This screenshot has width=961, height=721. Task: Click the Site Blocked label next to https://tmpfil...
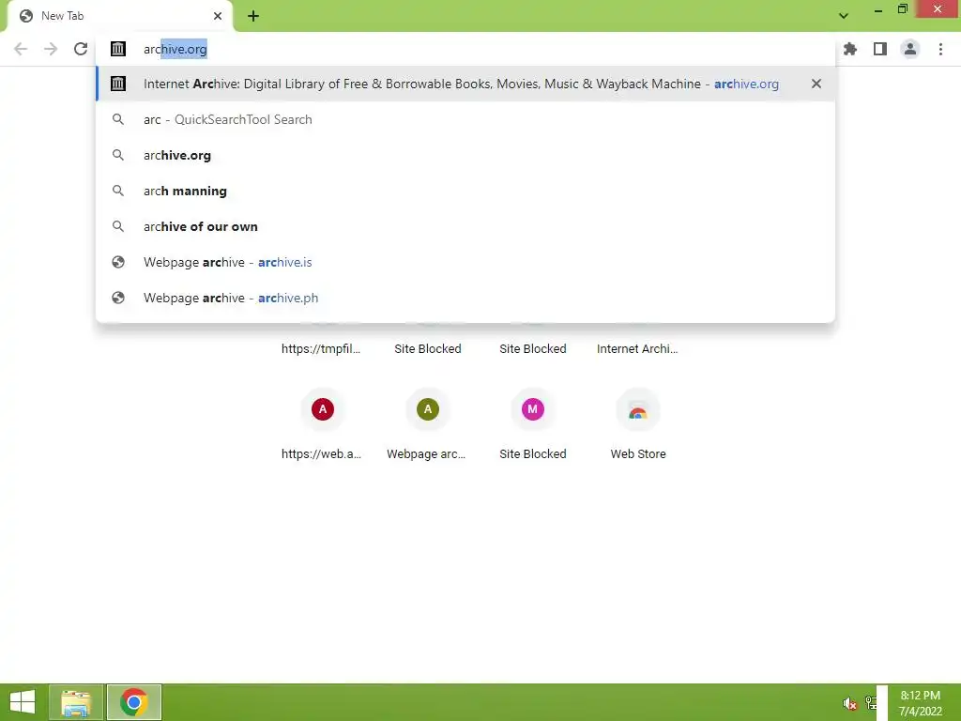(x=428, y=349)
